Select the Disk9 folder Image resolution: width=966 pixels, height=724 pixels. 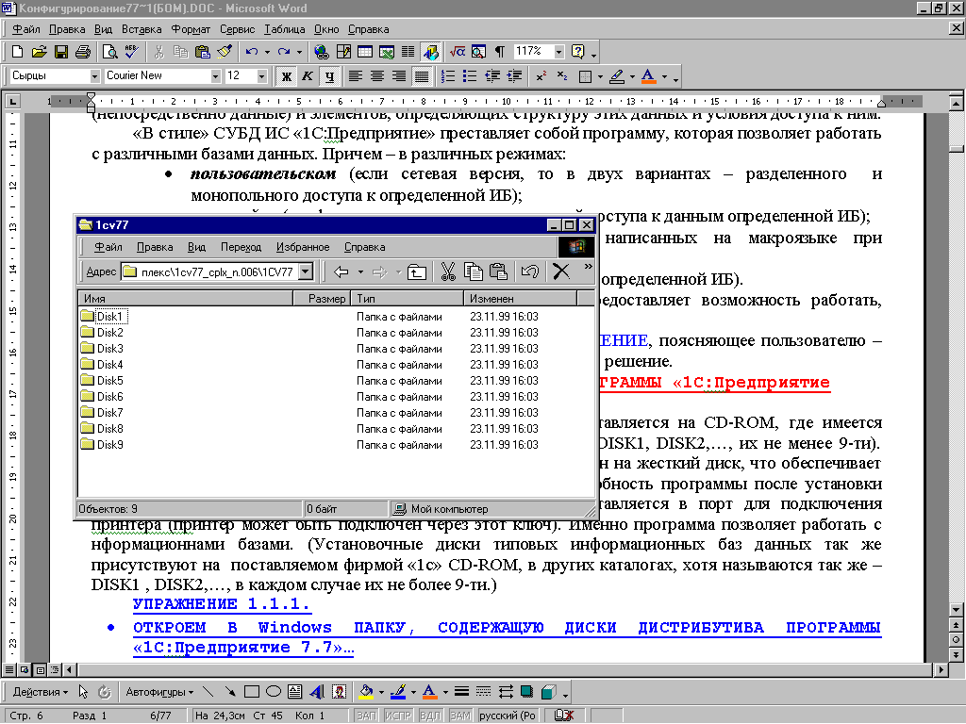[102, 445]
